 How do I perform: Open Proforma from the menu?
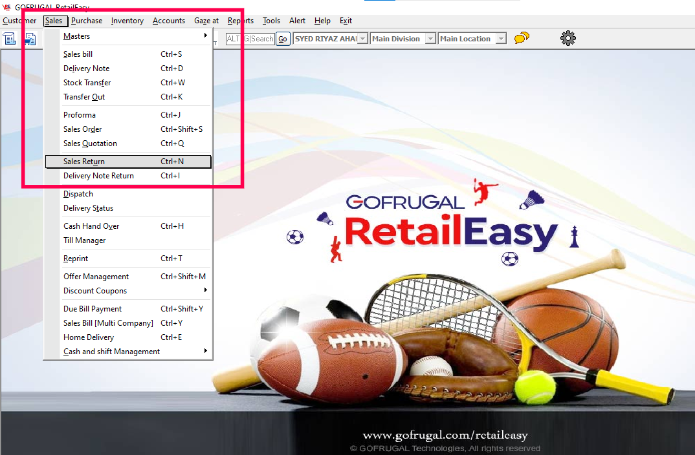128,115
